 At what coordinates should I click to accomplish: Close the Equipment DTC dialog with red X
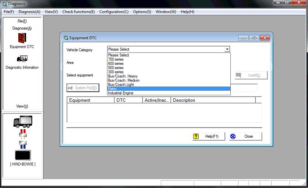(x=265, y=38)
